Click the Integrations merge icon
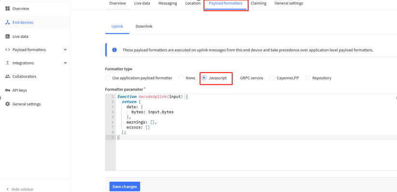The image size is (397, 192). pyautogui.click(x=7, y=63)
